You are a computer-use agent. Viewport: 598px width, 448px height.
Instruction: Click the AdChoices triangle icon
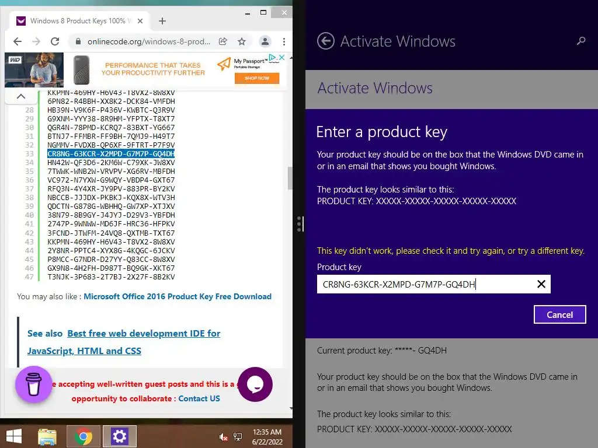click(x=272, y=57)
